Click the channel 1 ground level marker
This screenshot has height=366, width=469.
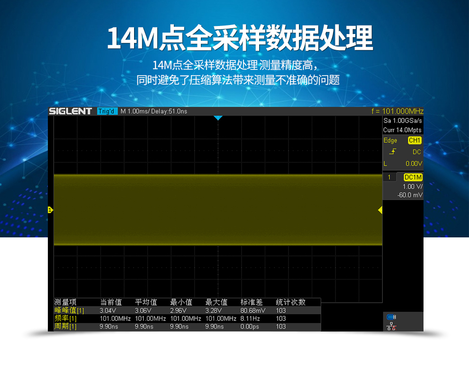pyautogui.click(x=50, y=210)
